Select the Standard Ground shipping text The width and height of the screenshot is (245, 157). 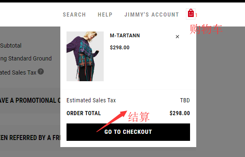pos(30,58)
